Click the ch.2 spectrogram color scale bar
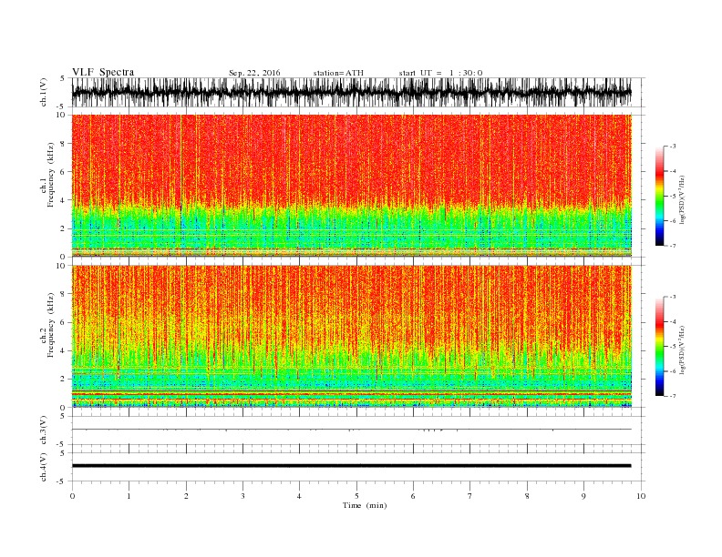 pyautogui.click(x=659, y=346)
